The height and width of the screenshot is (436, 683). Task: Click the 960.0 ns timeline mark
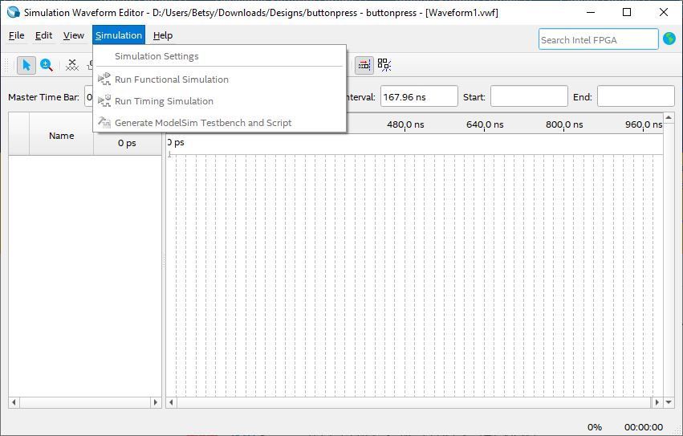coord(644,124)
